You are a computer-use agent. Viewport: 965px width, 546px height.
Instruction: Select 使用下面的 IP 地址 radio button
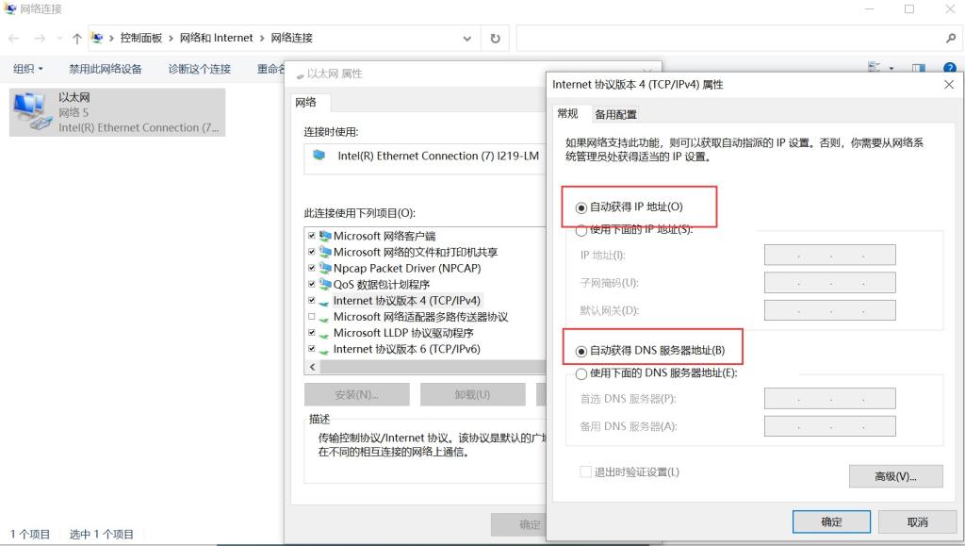pos(581,230)
